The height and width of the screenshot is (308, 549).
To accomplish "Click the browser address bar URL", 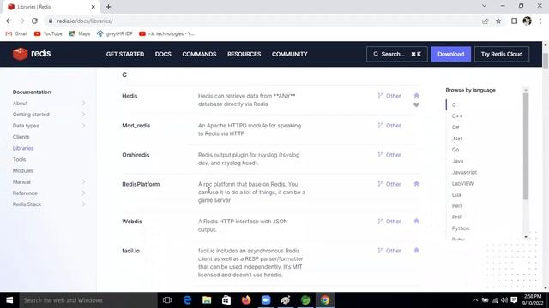I will pos(85,21).
